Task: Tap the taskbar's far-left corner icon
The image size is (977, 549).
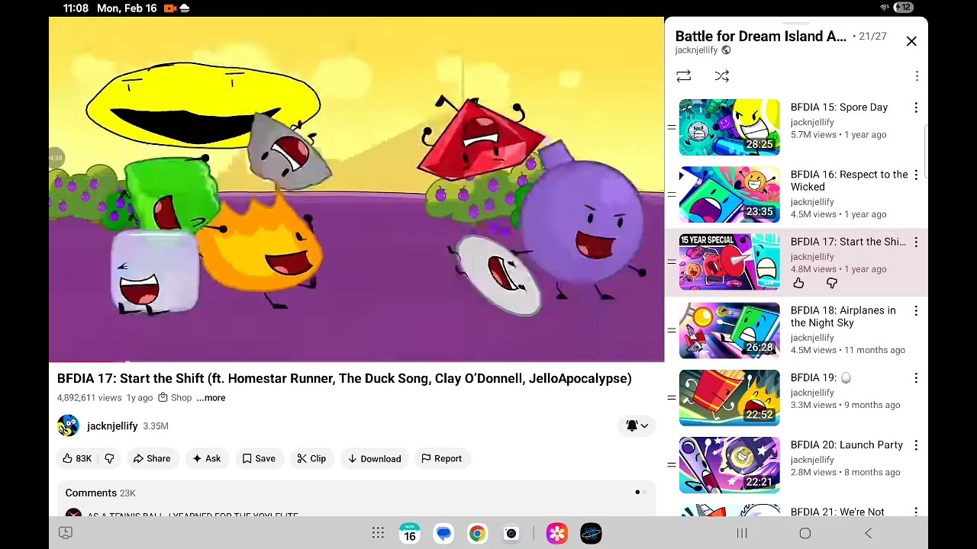Action: tap(66, 533)
